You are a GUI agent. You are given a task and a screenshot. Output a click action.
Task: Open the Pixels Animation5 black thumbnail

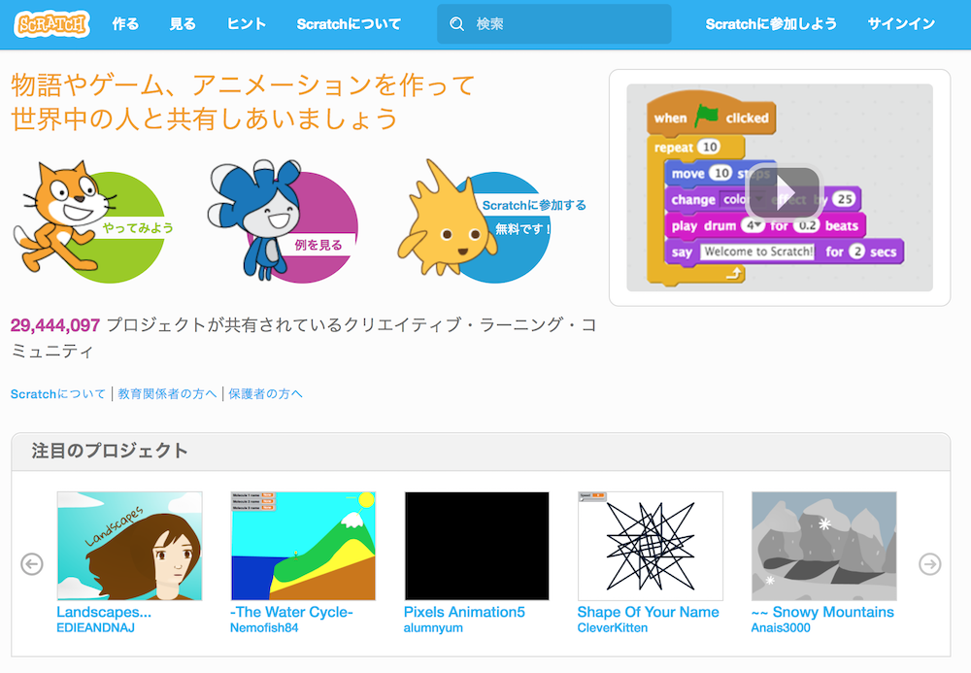tap(477, 546)
